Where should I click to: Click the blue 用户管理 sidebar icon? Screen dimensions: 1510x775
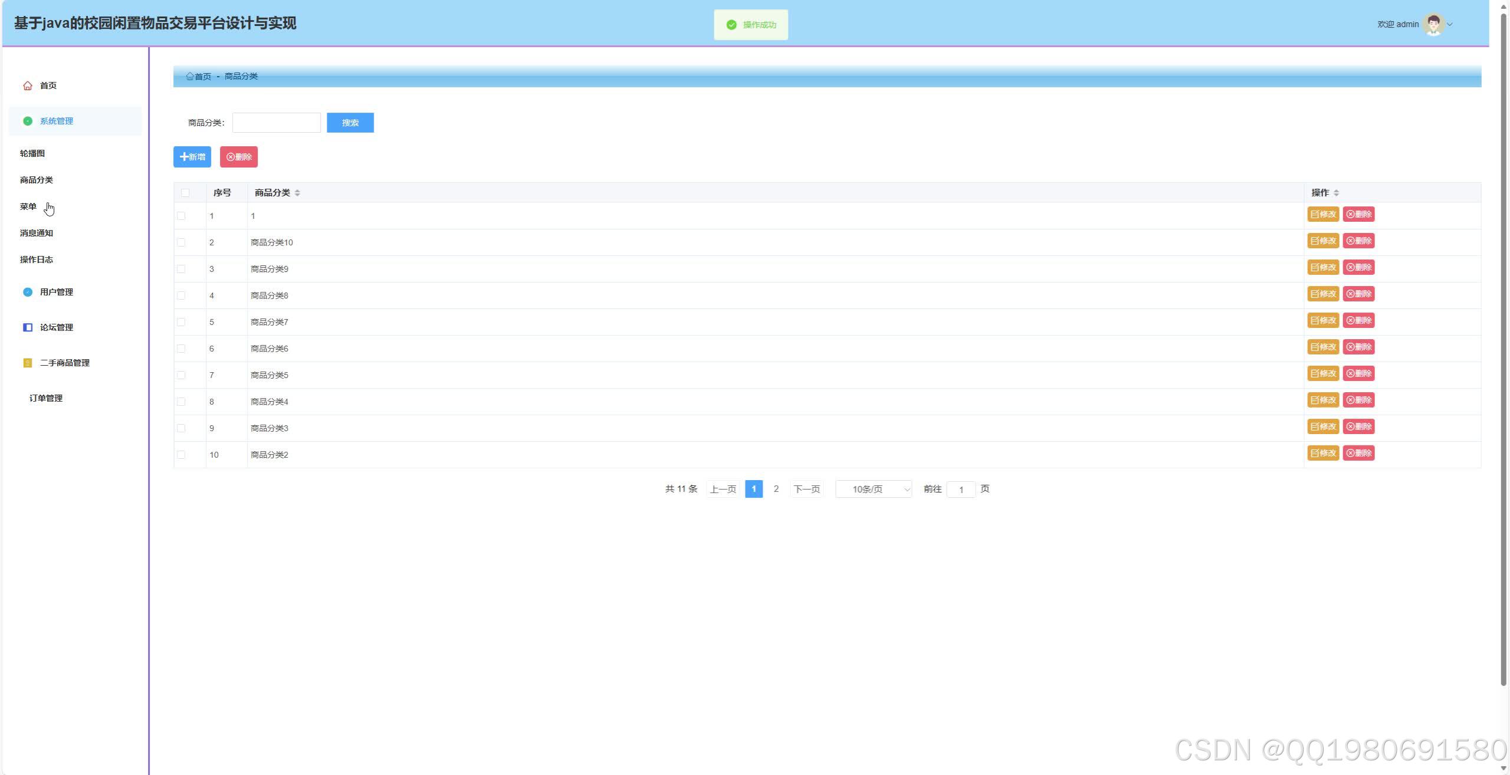(28, 292)
